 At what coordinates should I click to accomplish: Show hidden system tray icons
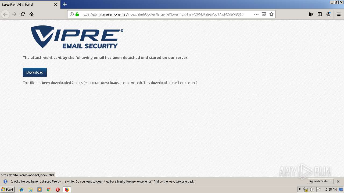click(300, 190)
